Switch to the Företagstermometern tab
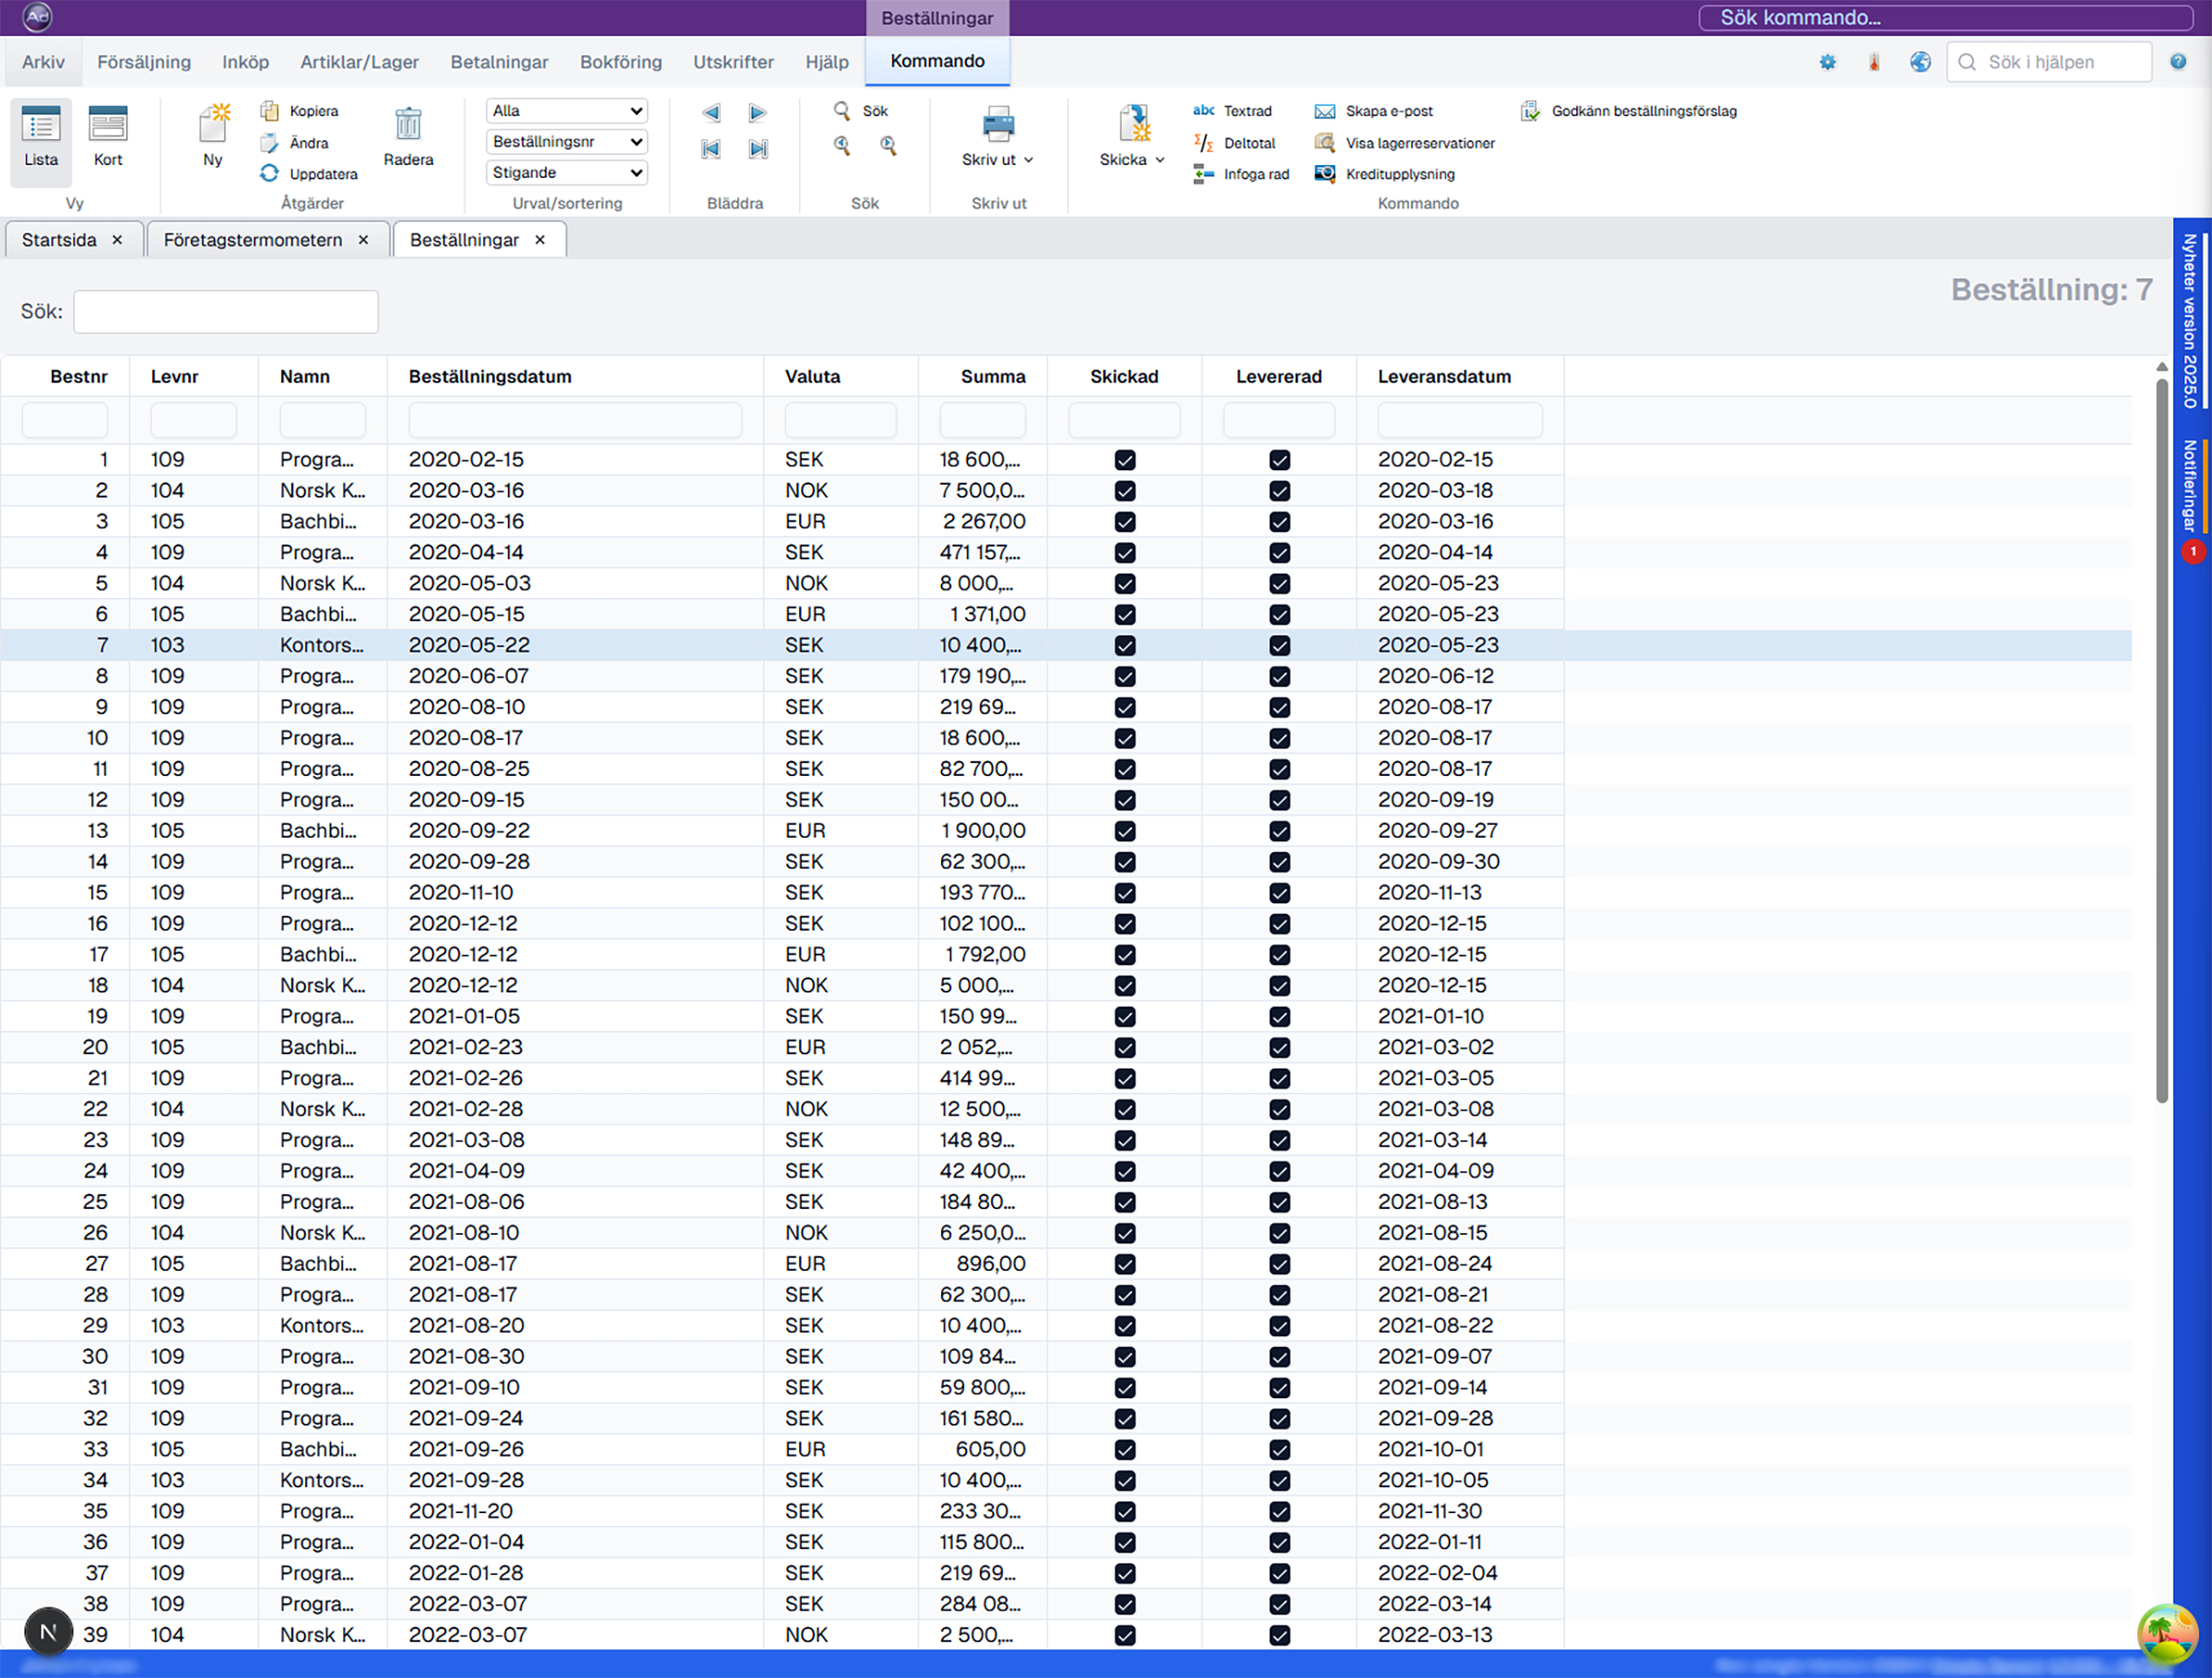 tap(253, 240)
